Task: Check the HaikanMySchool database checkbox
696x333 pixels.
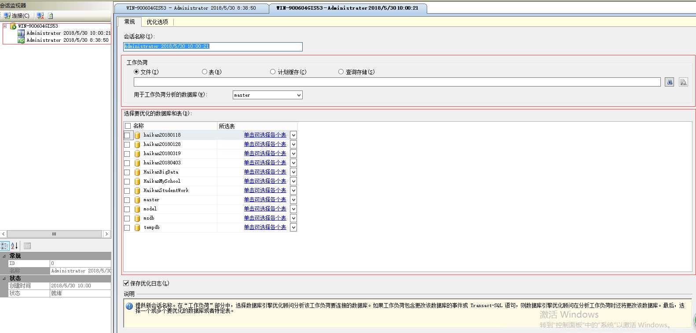Action: [x=127, y=181]
